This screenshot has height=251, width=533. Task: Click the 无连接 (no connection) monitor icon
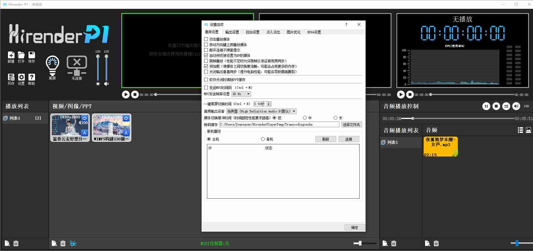(77, 66)
